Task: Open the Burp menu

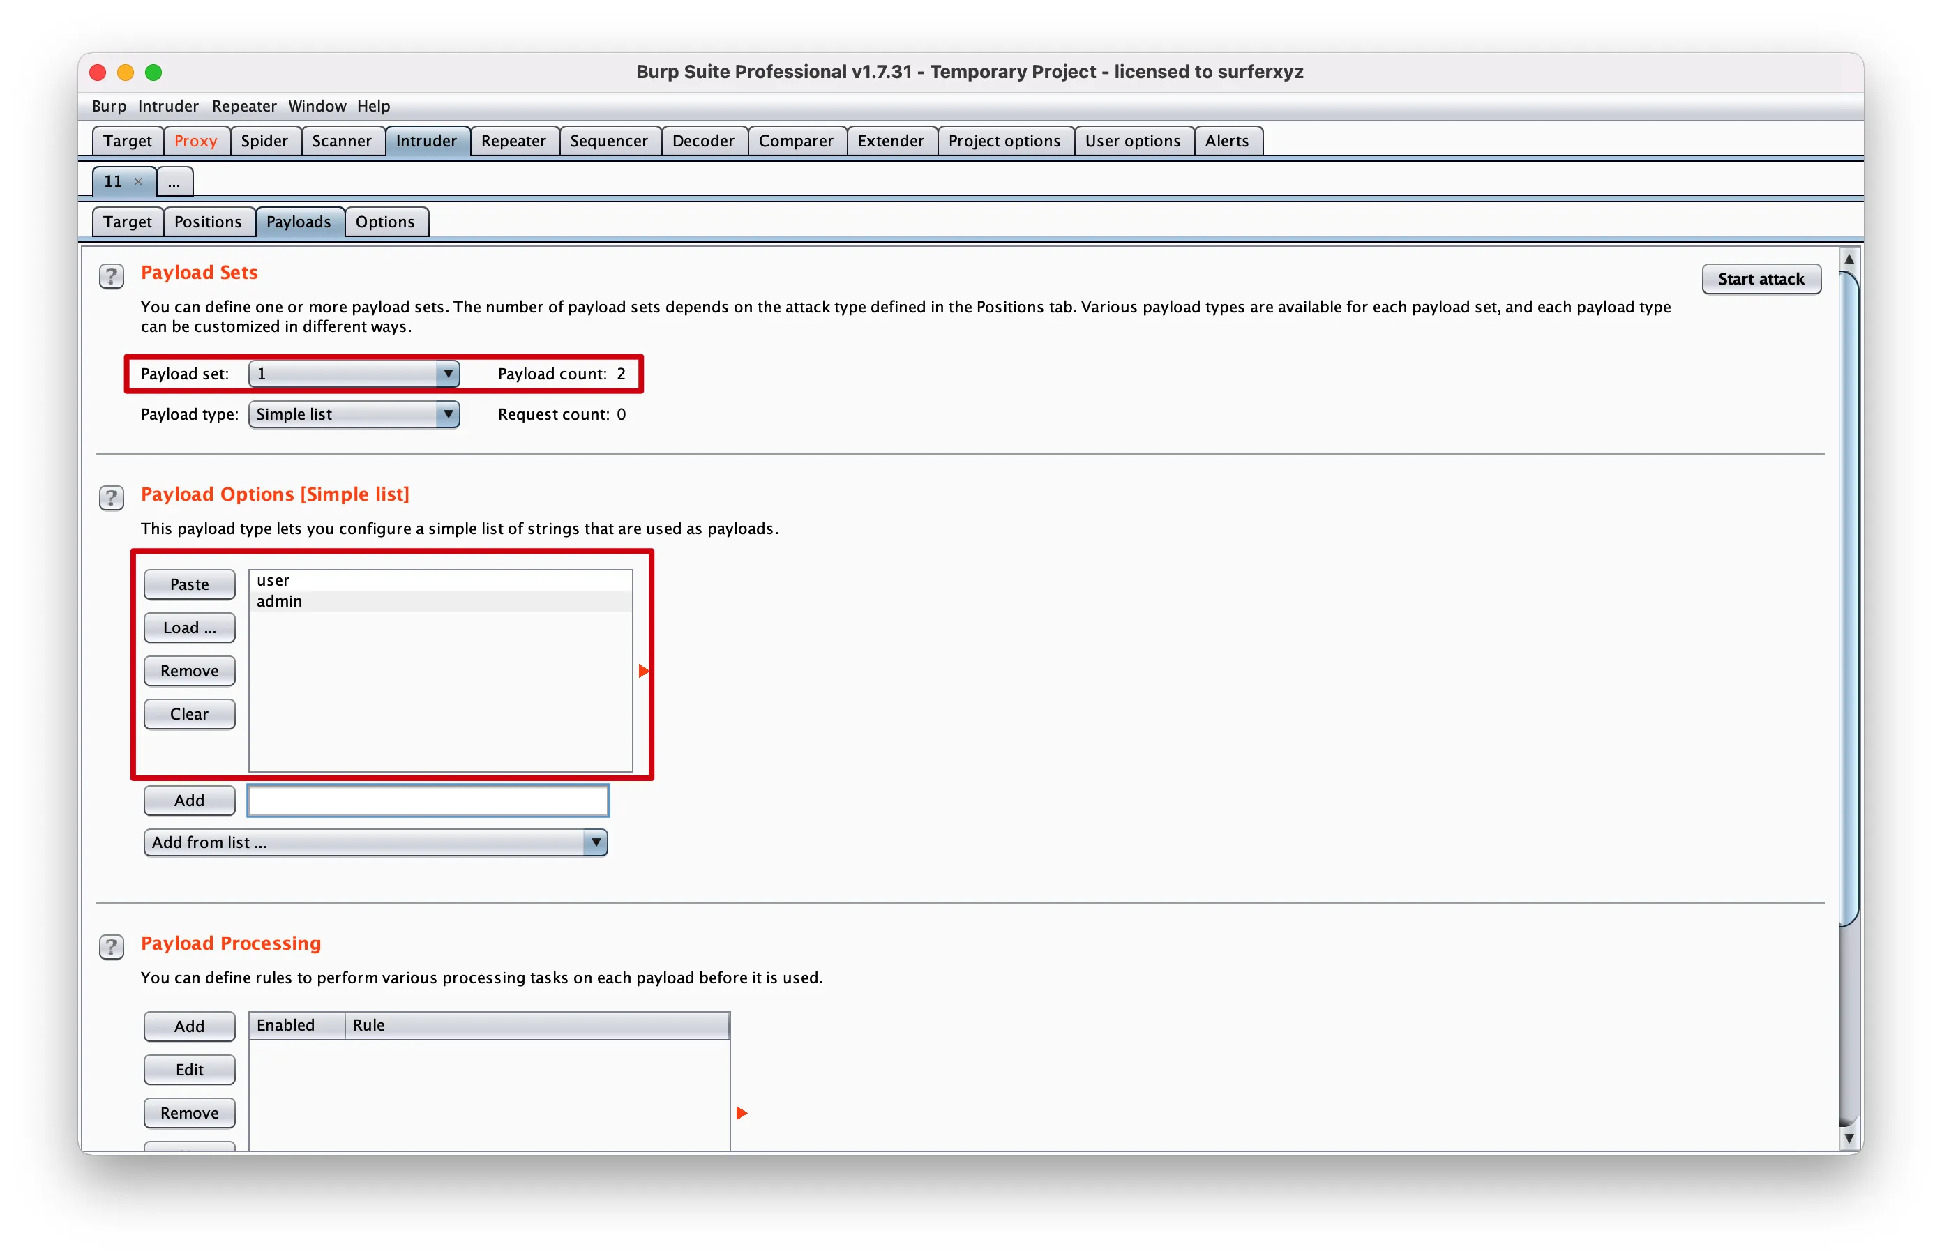Action: pyautogui.click(x=110, y=106)
